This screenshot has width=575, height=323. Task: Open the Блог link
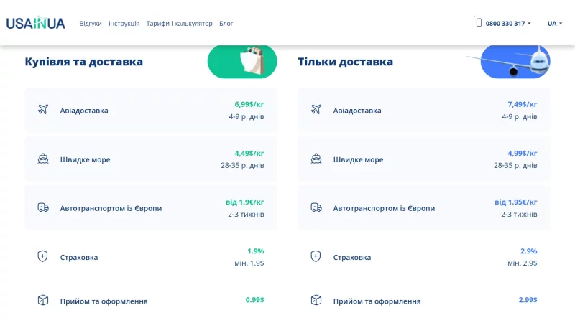point(226,24)
